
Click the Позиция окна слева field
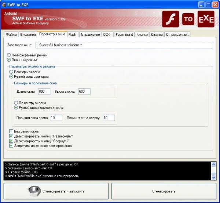tap(56, 118)
